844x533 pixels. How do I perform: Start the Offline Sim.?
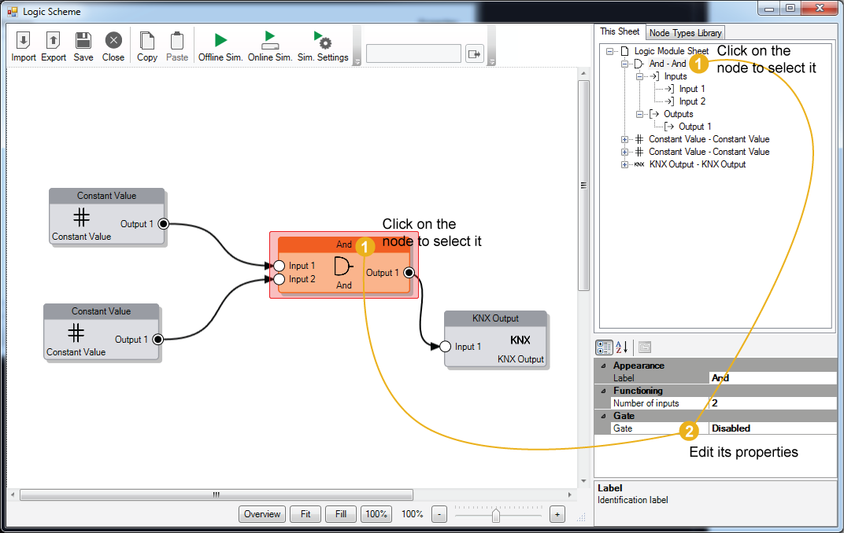pos(220,46)
